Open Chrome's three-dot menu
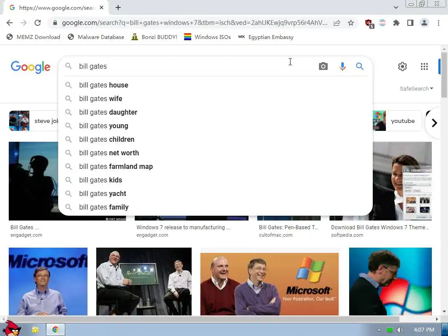Viewport: 448px width, 336px height. (438, 23)
